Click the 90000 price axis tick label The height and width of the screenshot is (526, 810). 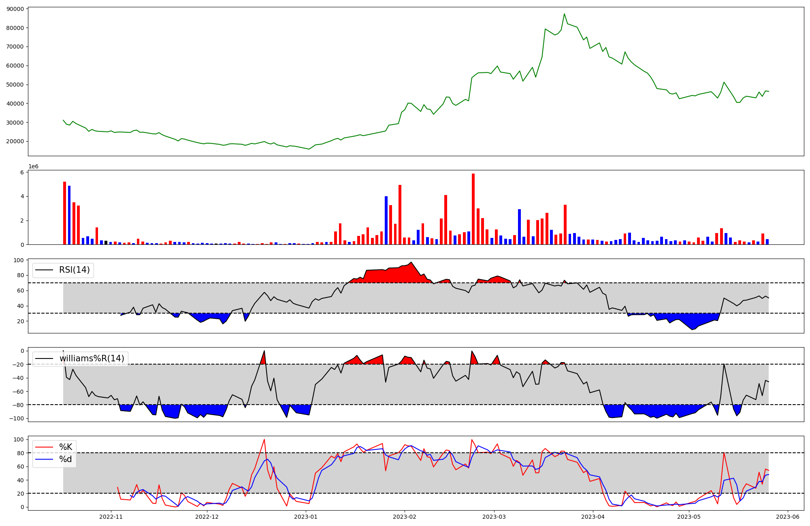(15, 9)
